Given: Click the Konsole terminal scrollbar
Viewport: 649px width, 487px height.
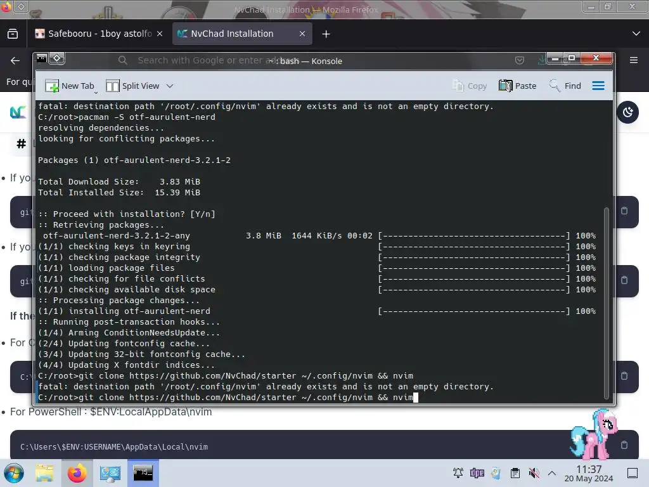Looking at the screenshot, I should tap(607, 303).
